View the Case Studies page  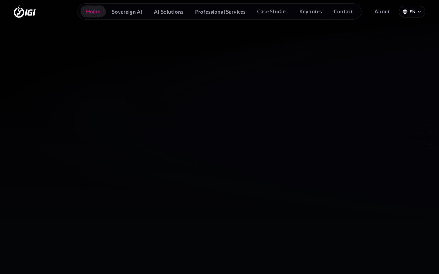[x=272, y=12]
